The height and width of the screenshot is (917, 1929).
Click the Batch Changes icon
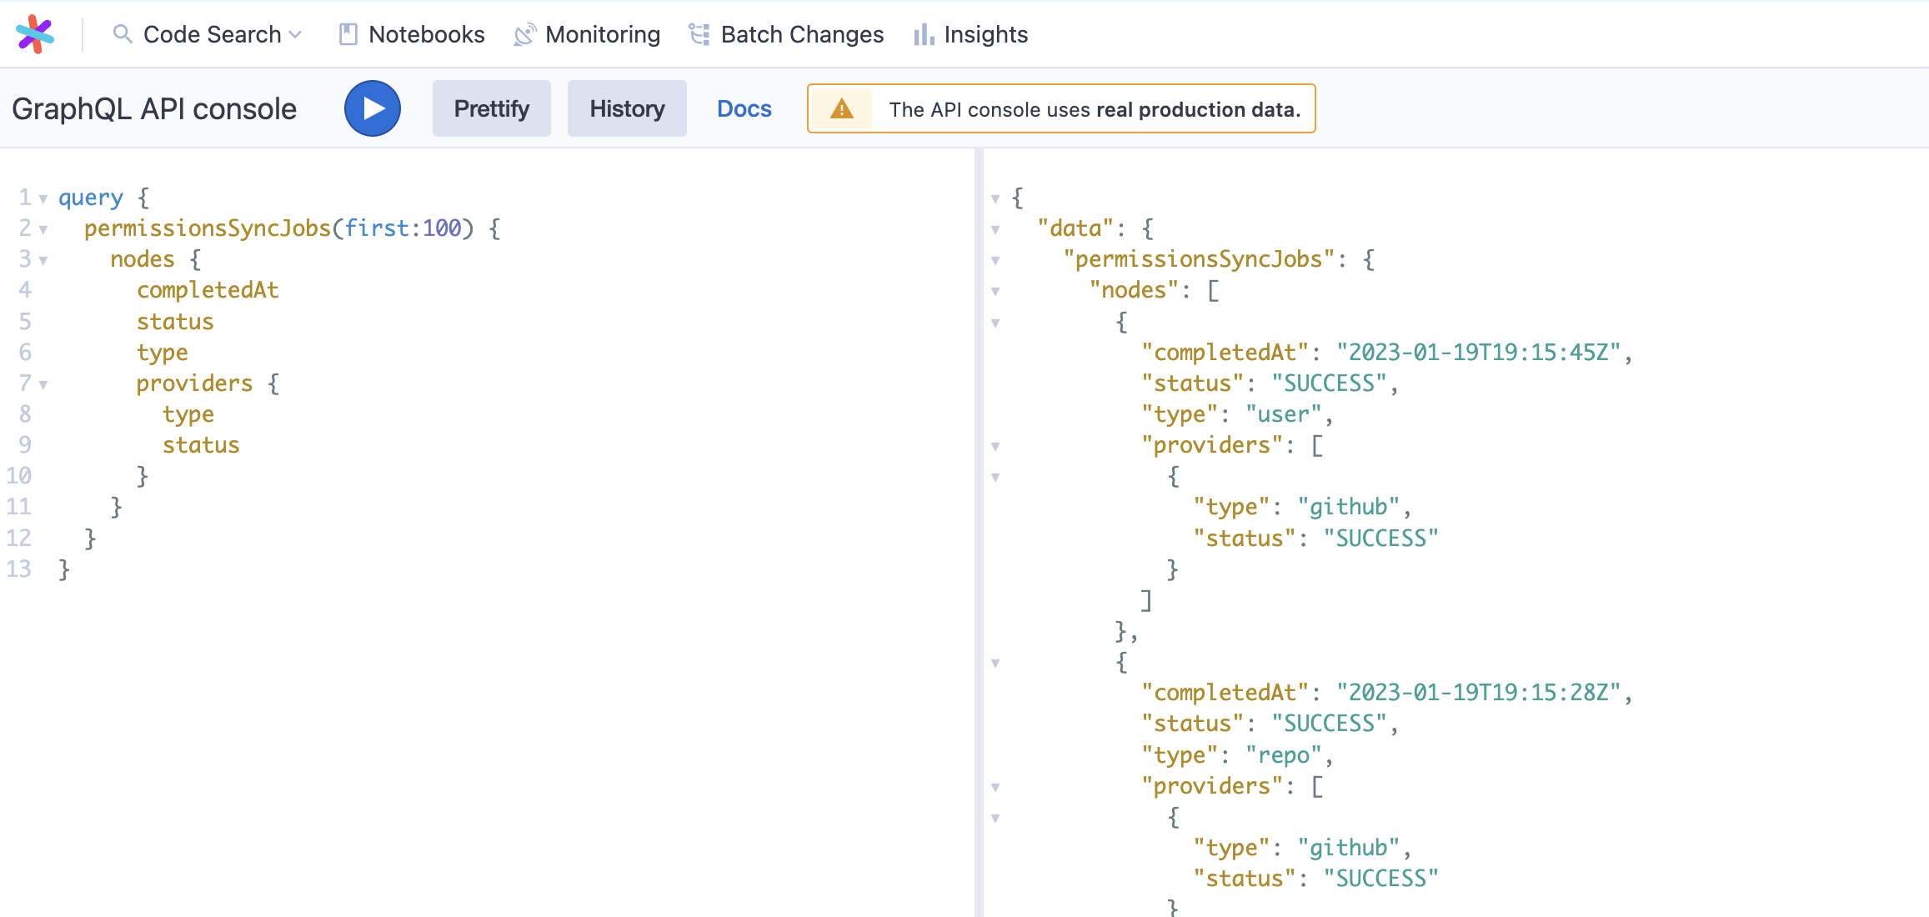[x=699, y=34]
